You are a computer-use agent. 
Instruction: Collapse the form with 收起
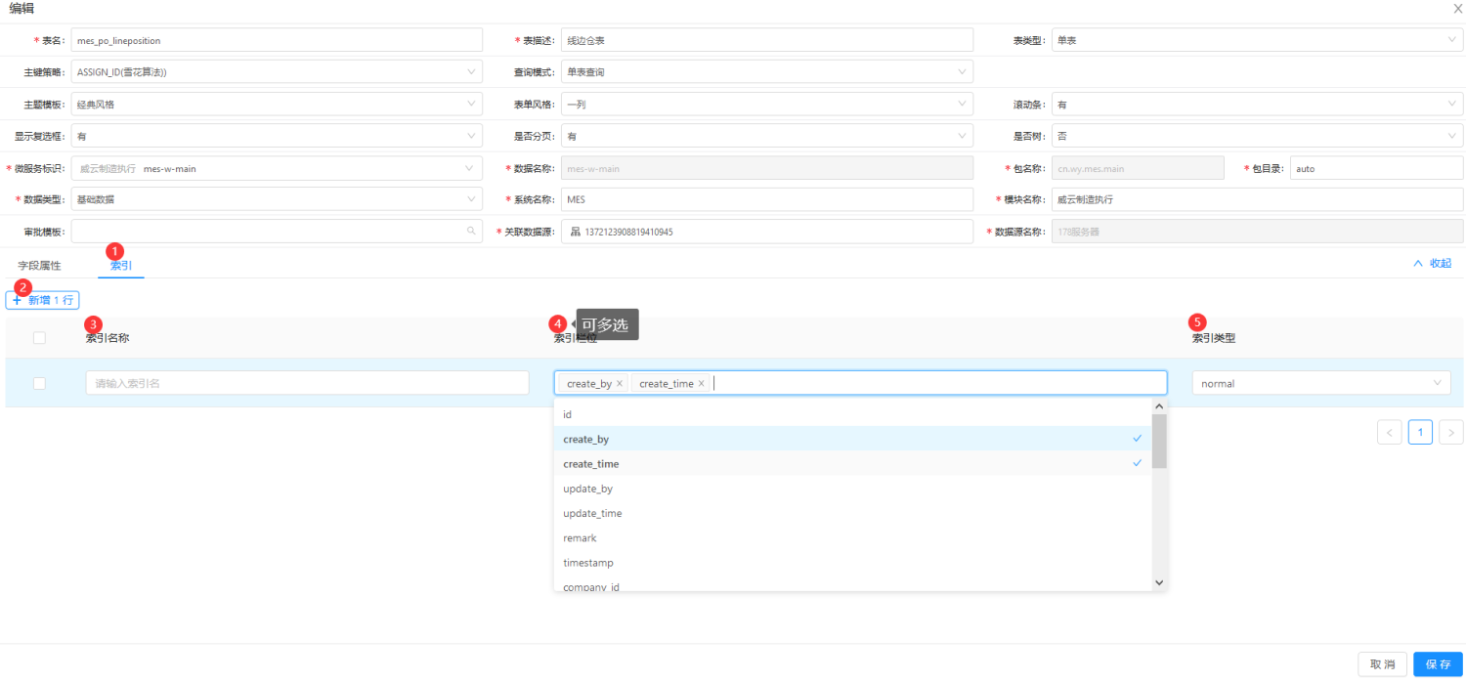point(1433,263)
